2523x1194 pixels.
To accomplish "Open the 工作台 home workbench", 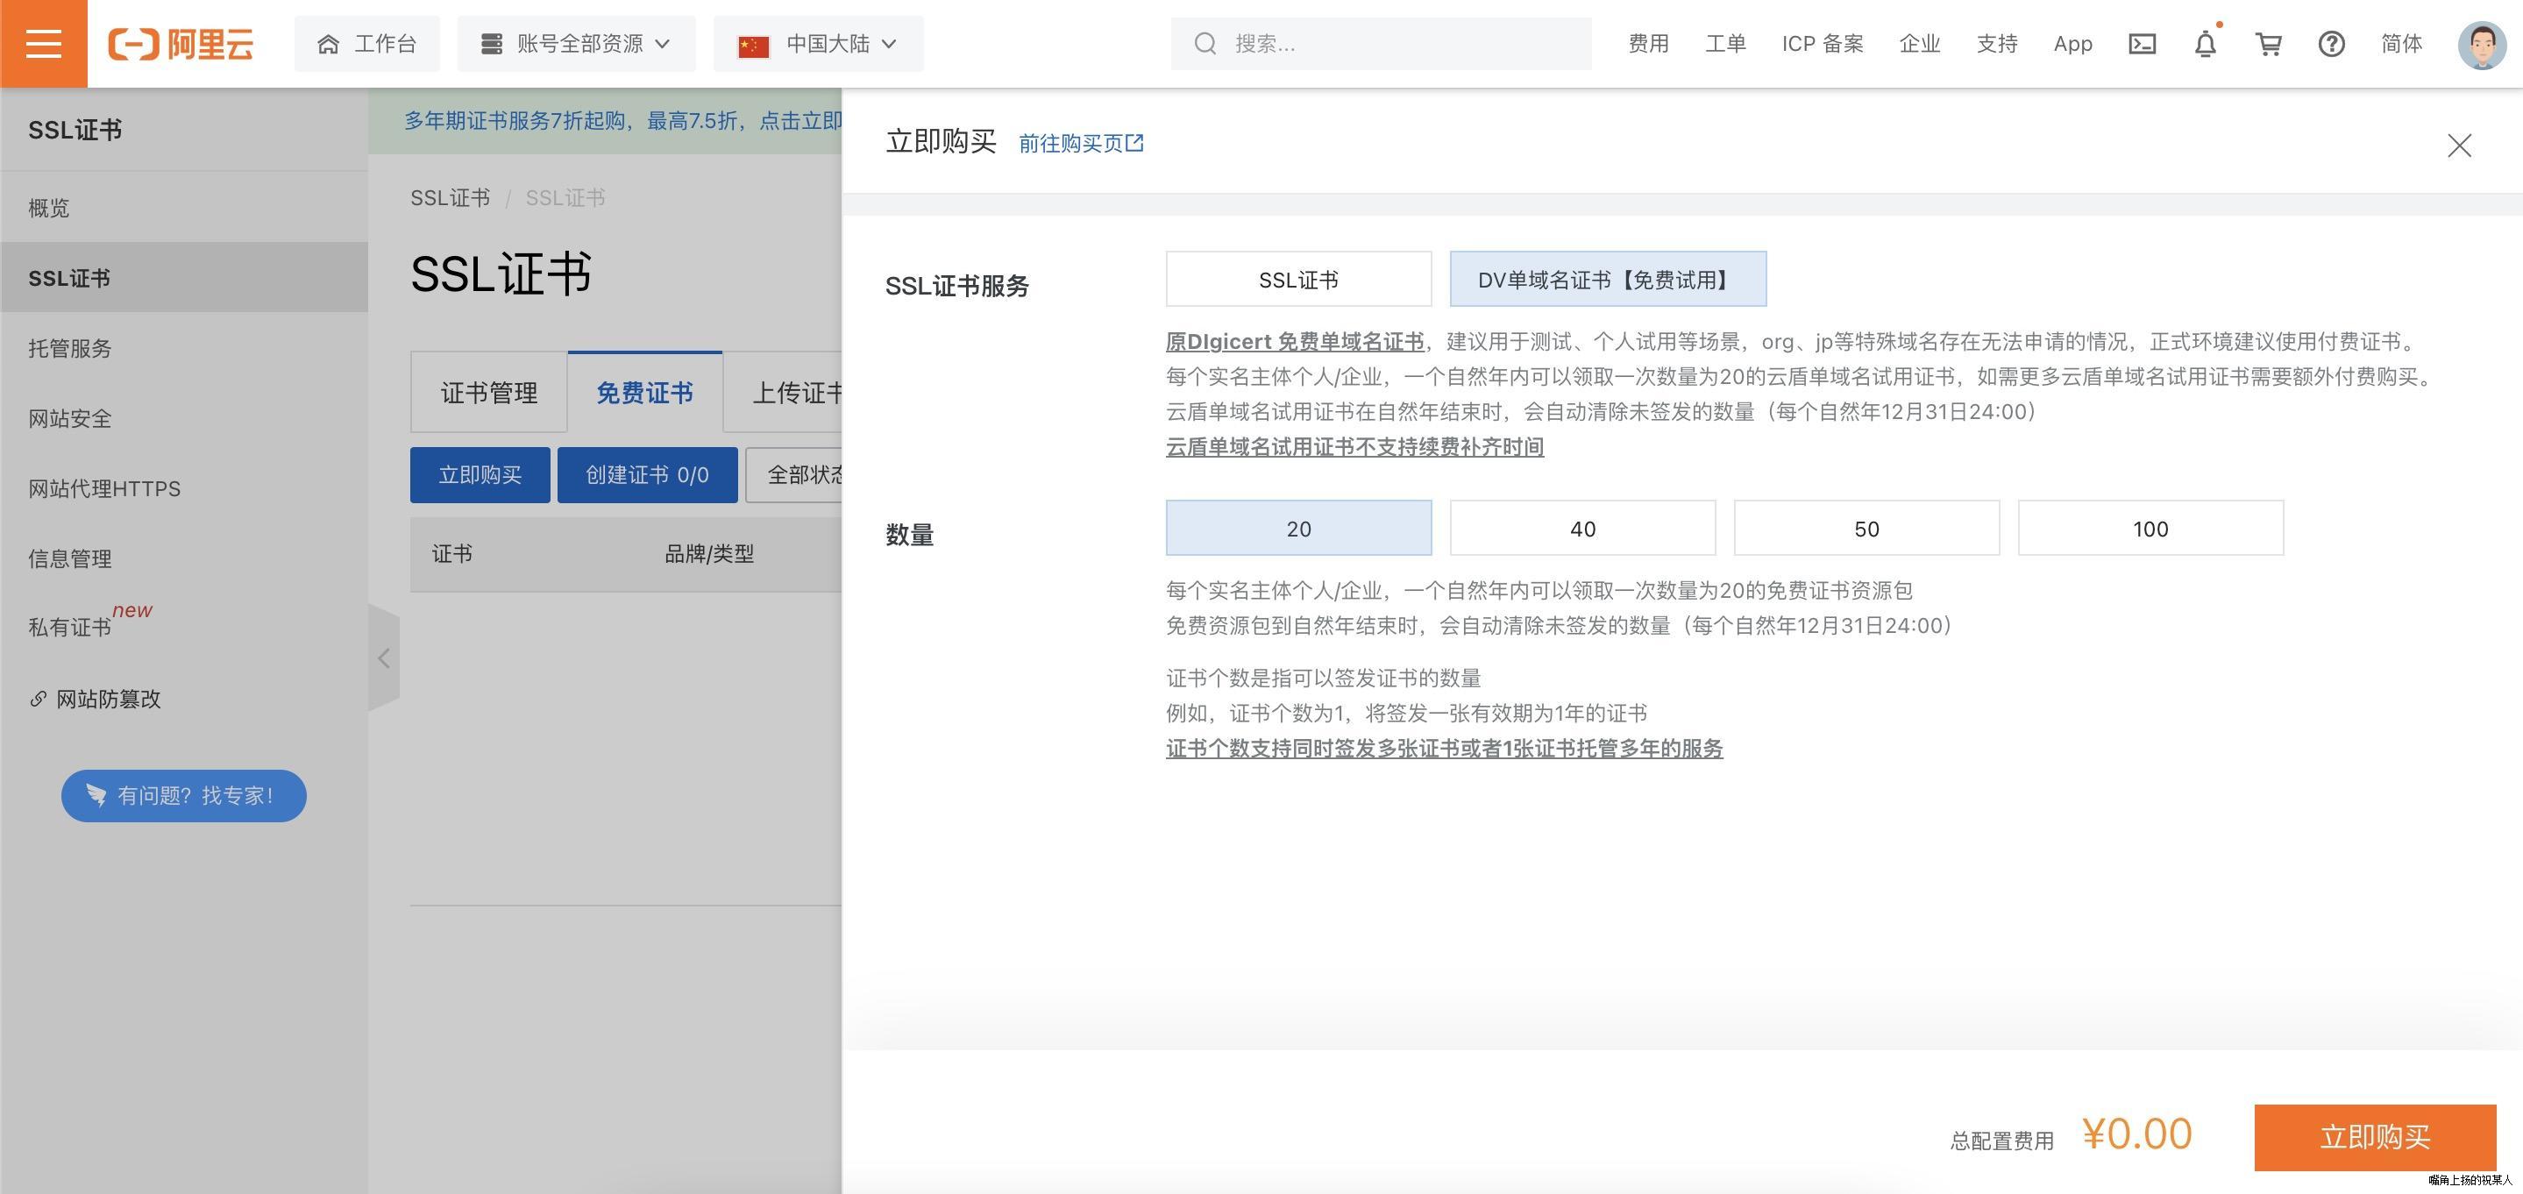I will (x=367, y=44).
